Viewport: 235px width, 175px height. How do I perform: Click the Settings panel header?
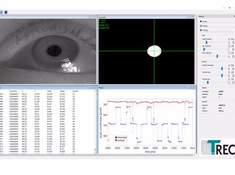[x=216, y=16]
